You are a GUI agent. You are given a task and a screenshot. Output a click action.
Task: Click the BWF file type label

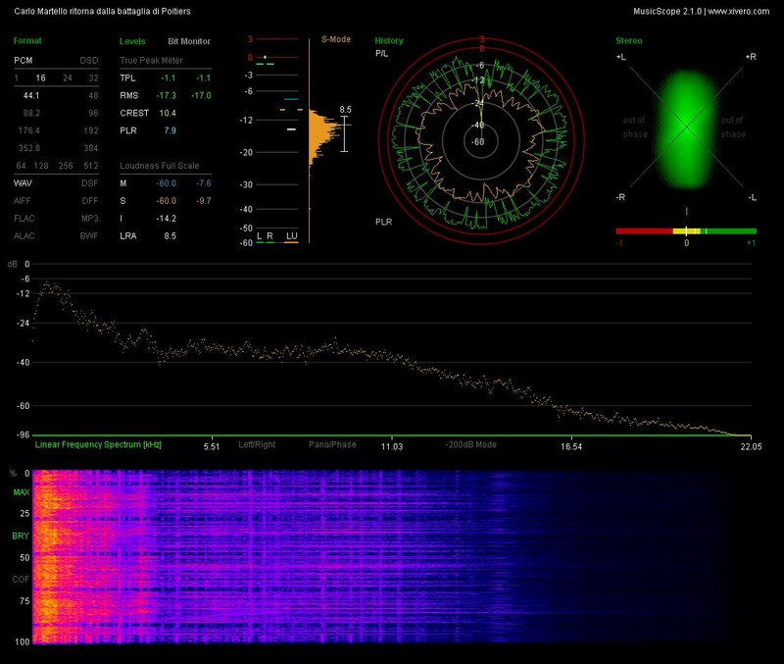pyautogui.click(x=89, y=235)
